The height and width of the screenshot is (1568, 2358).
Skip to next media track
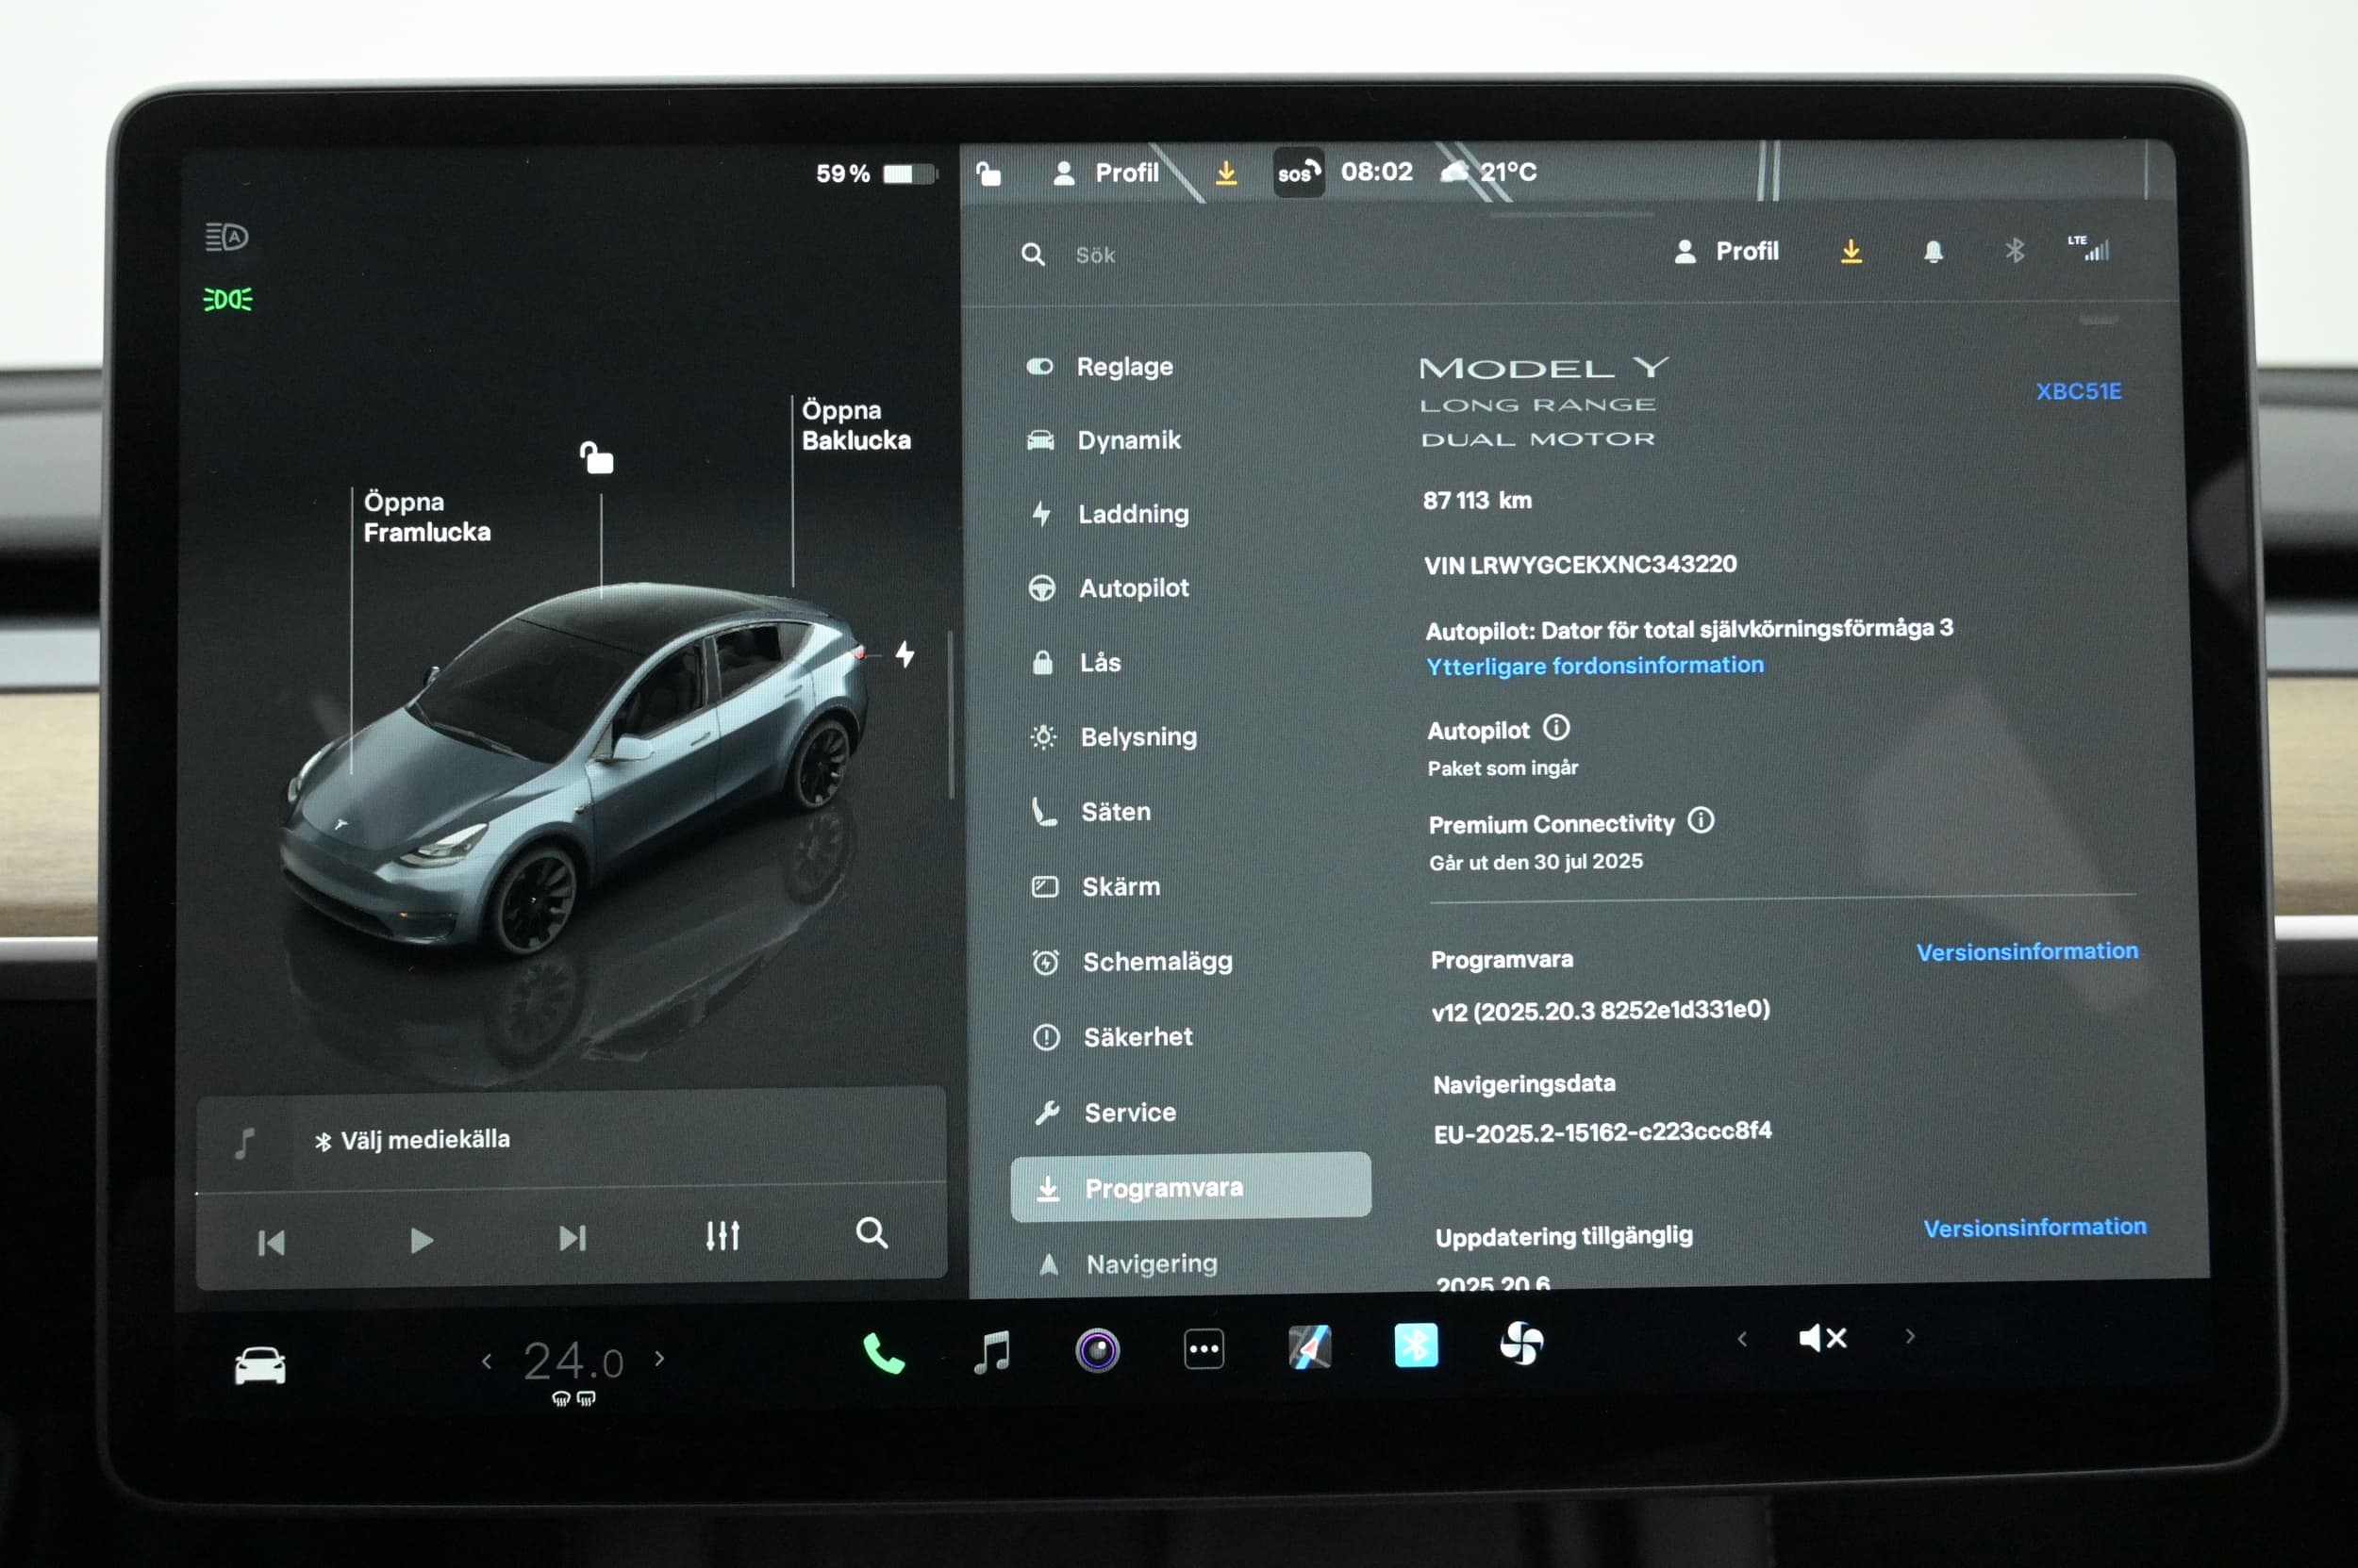pos(573,1239)
